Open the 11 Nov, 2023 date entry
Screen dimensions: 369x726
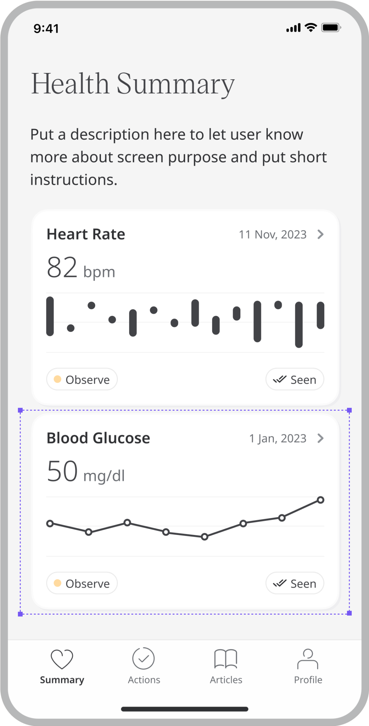click(x=272, y=235)
